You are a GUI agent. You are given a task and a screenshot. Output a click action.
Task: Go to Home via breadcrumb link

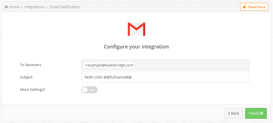coord(14,7)
